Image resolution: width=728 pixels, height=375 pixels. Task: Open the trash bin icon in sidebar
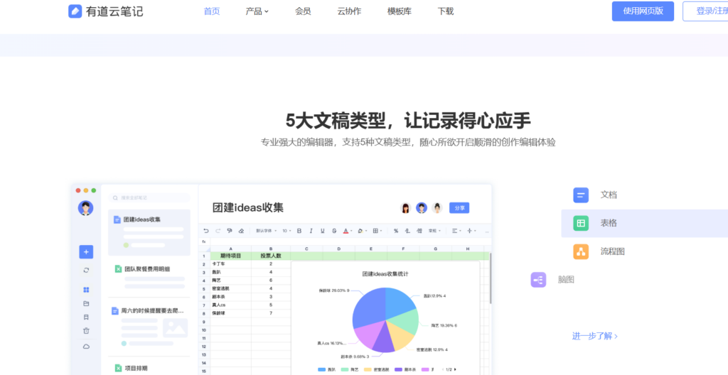point(86,331)
